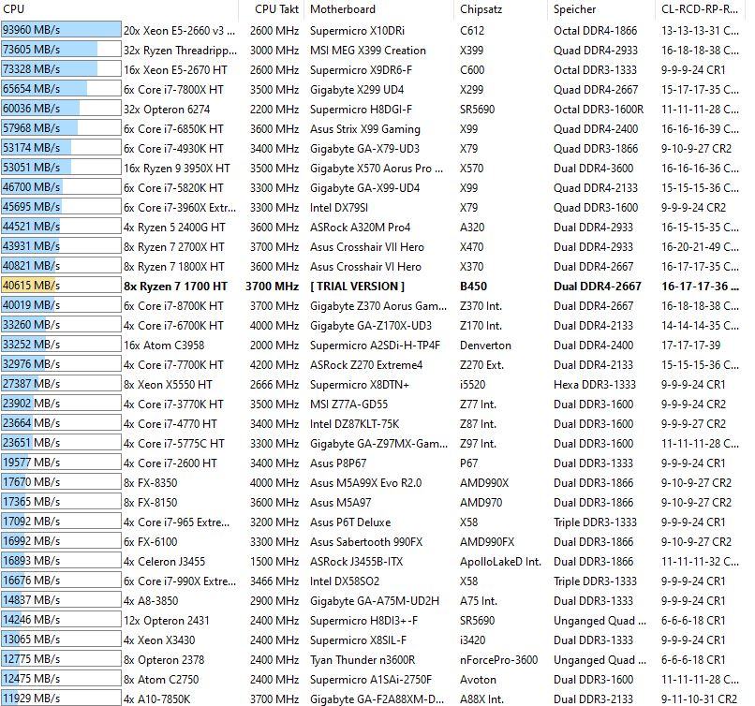Click the 16x Atom C3958 entry
The width and height of the screenshot is (755, 706).
click(164, 346)
